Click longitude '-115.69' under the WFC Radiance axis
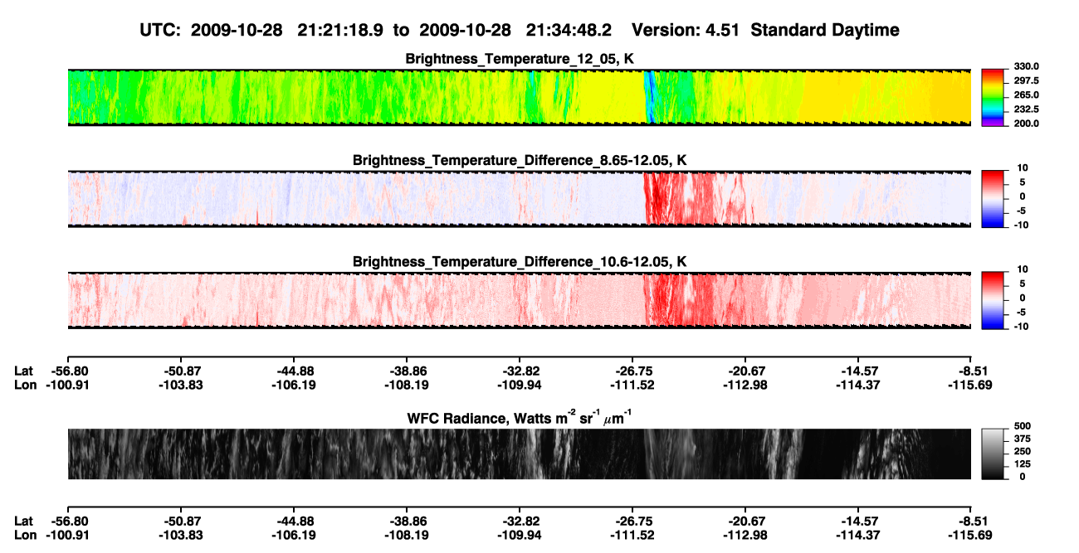 pos(972,535)
